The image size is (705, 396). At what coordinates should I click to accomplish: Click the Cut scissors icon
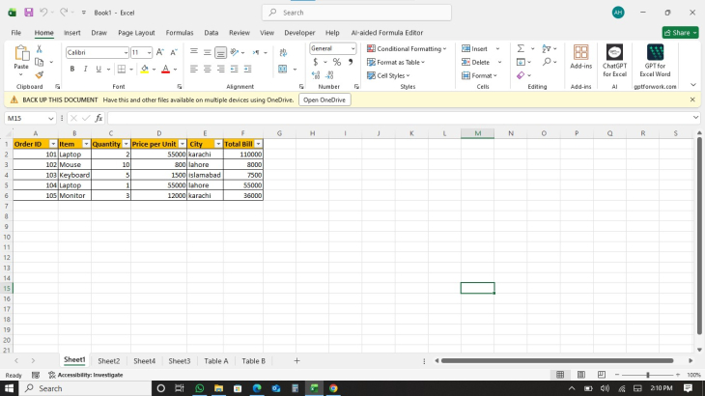(39, 48)
